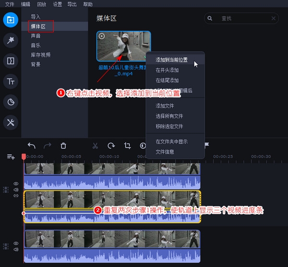Screen dimensions: 288x267
Task: Select the bottom track's video clip
Action: 112,239
